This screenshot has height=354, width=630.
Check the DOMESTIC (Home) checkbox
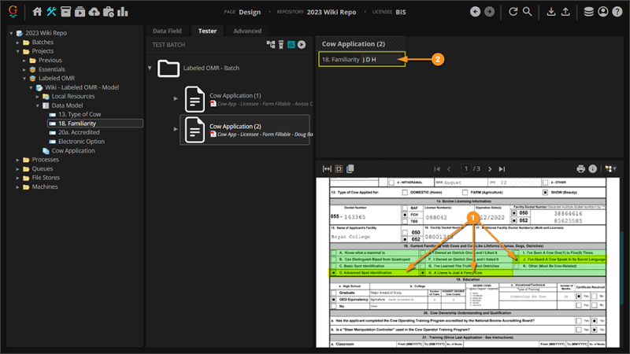[405, 192]
